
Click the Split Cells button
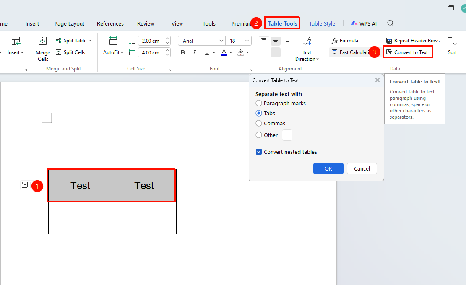(x=70, y=52)
